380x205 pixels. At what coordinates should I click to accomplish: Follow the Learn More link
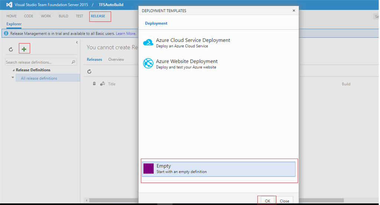[126, 33]
